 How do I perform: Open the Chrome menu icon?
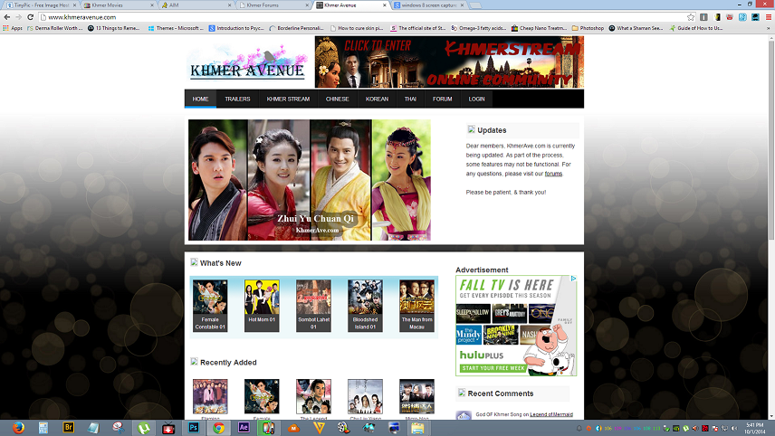coord(767,16)
